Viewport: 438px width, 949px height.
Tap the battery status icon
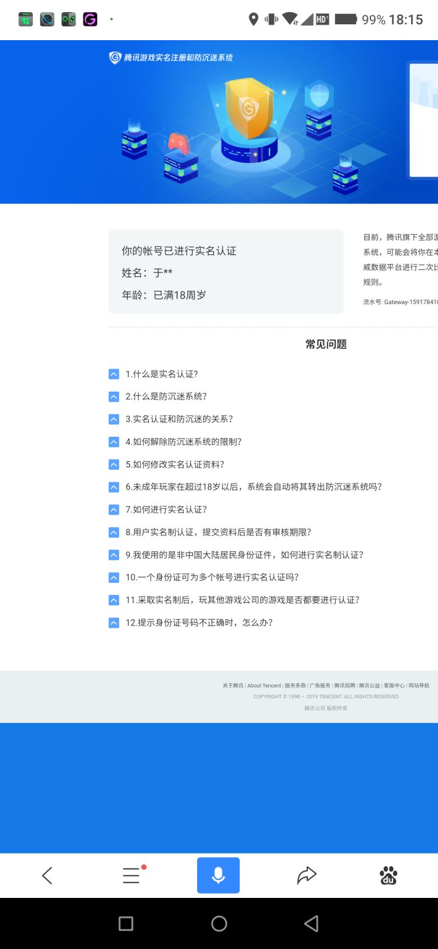coord(346,19)
